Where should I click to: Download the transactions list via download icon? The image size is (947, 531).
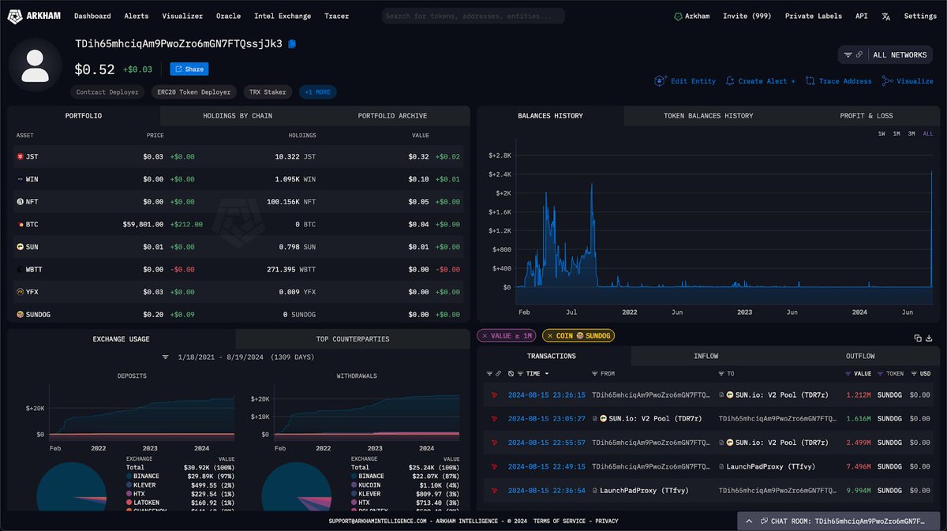[x=930, y=338]
